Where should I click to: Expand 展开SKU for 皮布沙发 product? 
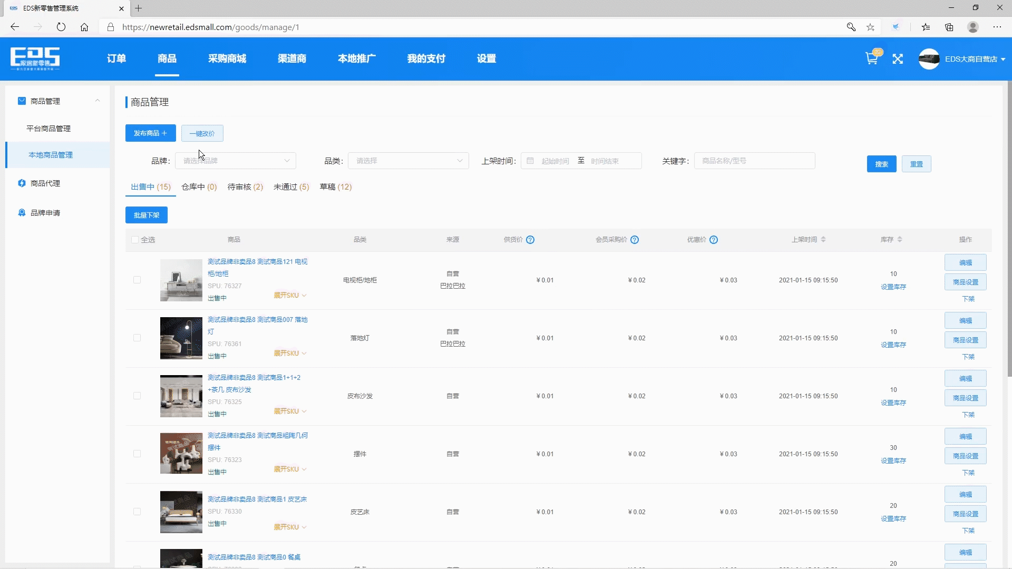(x=290, y=411)
